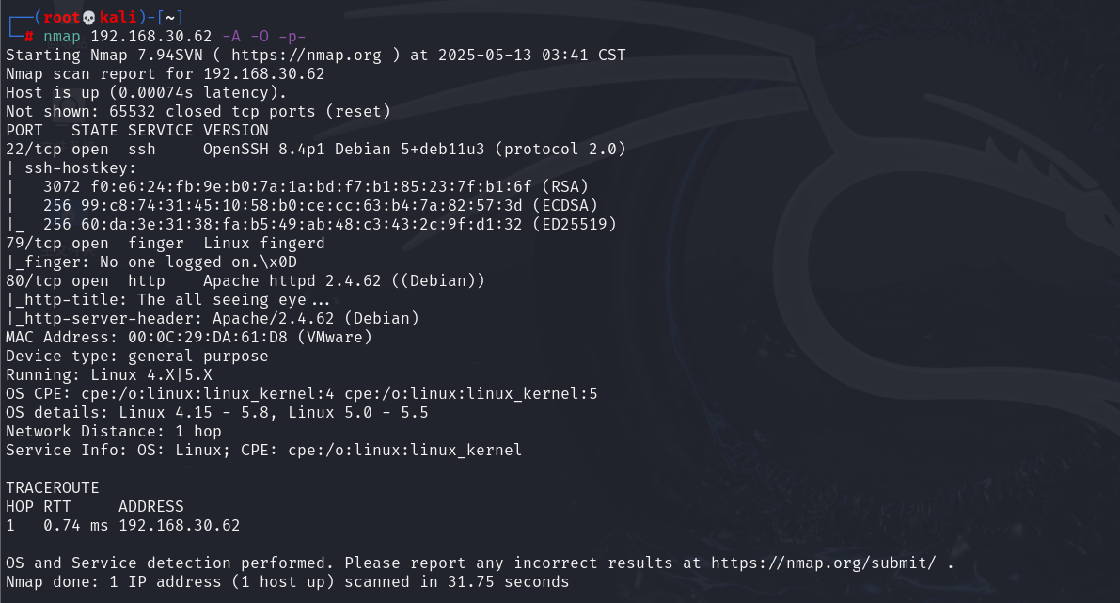
Task: Click the -p- option flag
Action: point(292,37)
